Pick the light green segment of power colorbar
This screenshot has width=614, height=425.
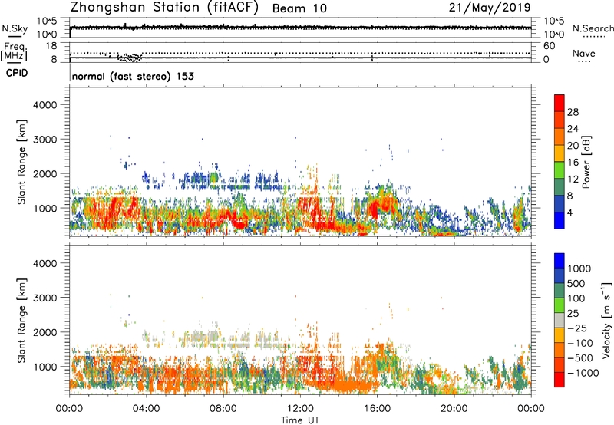tap(560, 170)
